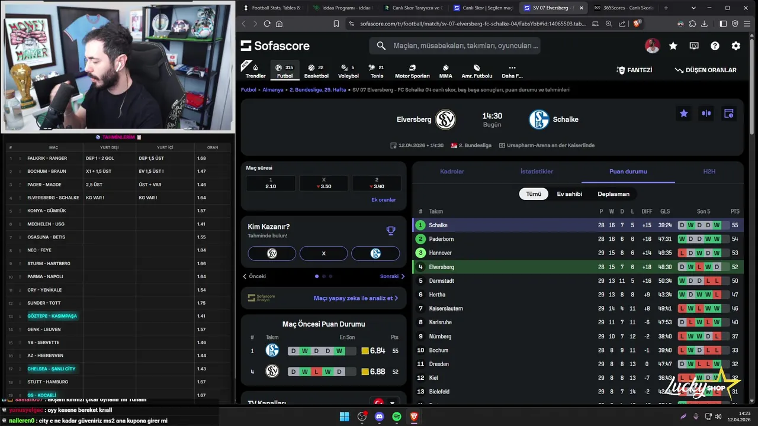Open user profile avatar
The image size is (758, 426).
pyautogui.click(x=652, y=46)
